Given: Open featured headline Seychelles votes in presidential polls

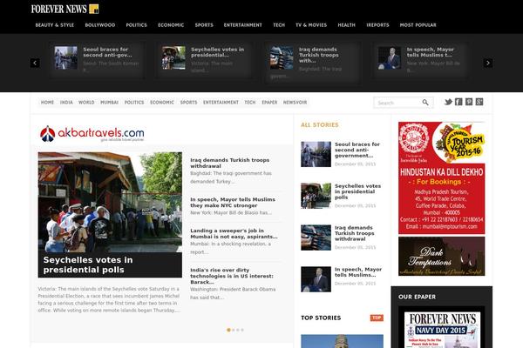Looking at the screenshot, I should pyautogui.click(x=88, y=264).
